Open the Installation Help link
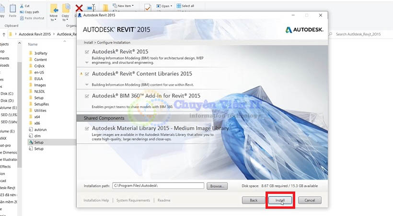The width and height of the screenshot is (393, 216). [96, 200]
